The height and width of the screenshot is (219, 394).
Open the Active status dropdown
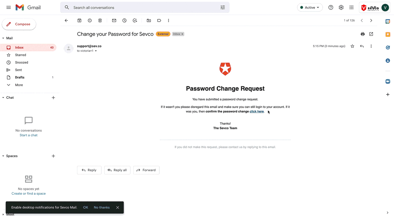310,7
